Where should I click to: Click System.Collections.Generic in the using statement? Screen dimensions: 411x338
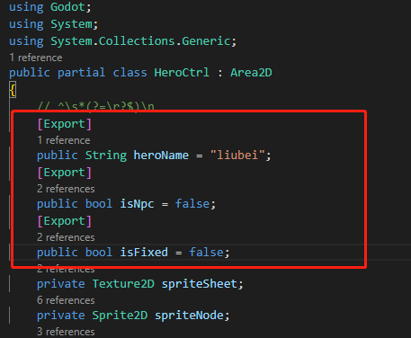pos(140,41)
